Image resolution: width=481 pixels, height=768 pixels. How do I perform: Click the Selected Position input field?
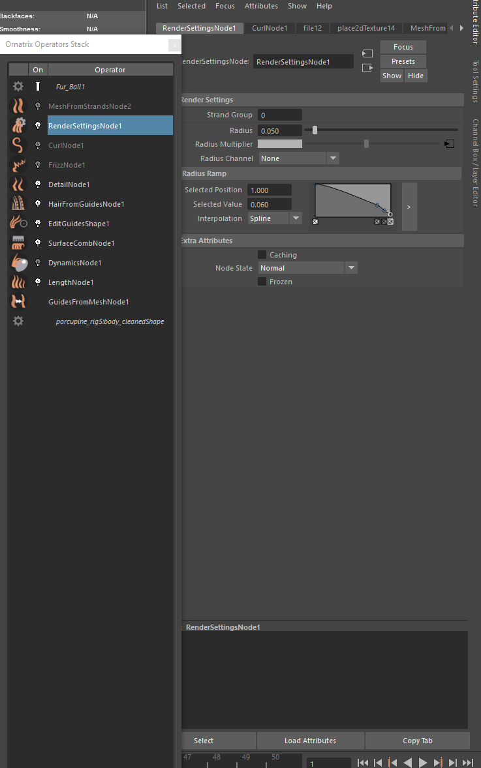(x=270, y=190)
